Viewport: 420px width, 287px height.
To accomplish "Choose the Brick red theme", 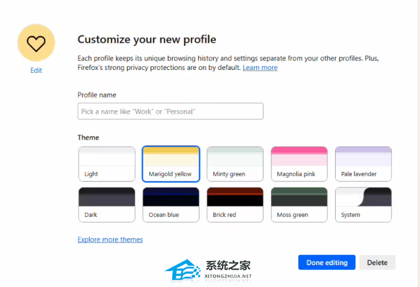I will [235, 205].
